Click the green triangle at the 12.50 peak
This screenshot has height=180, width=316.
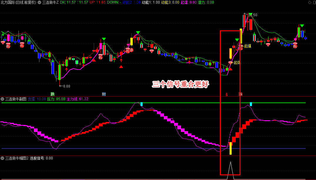pyautogui.click(x=250, y=14)
